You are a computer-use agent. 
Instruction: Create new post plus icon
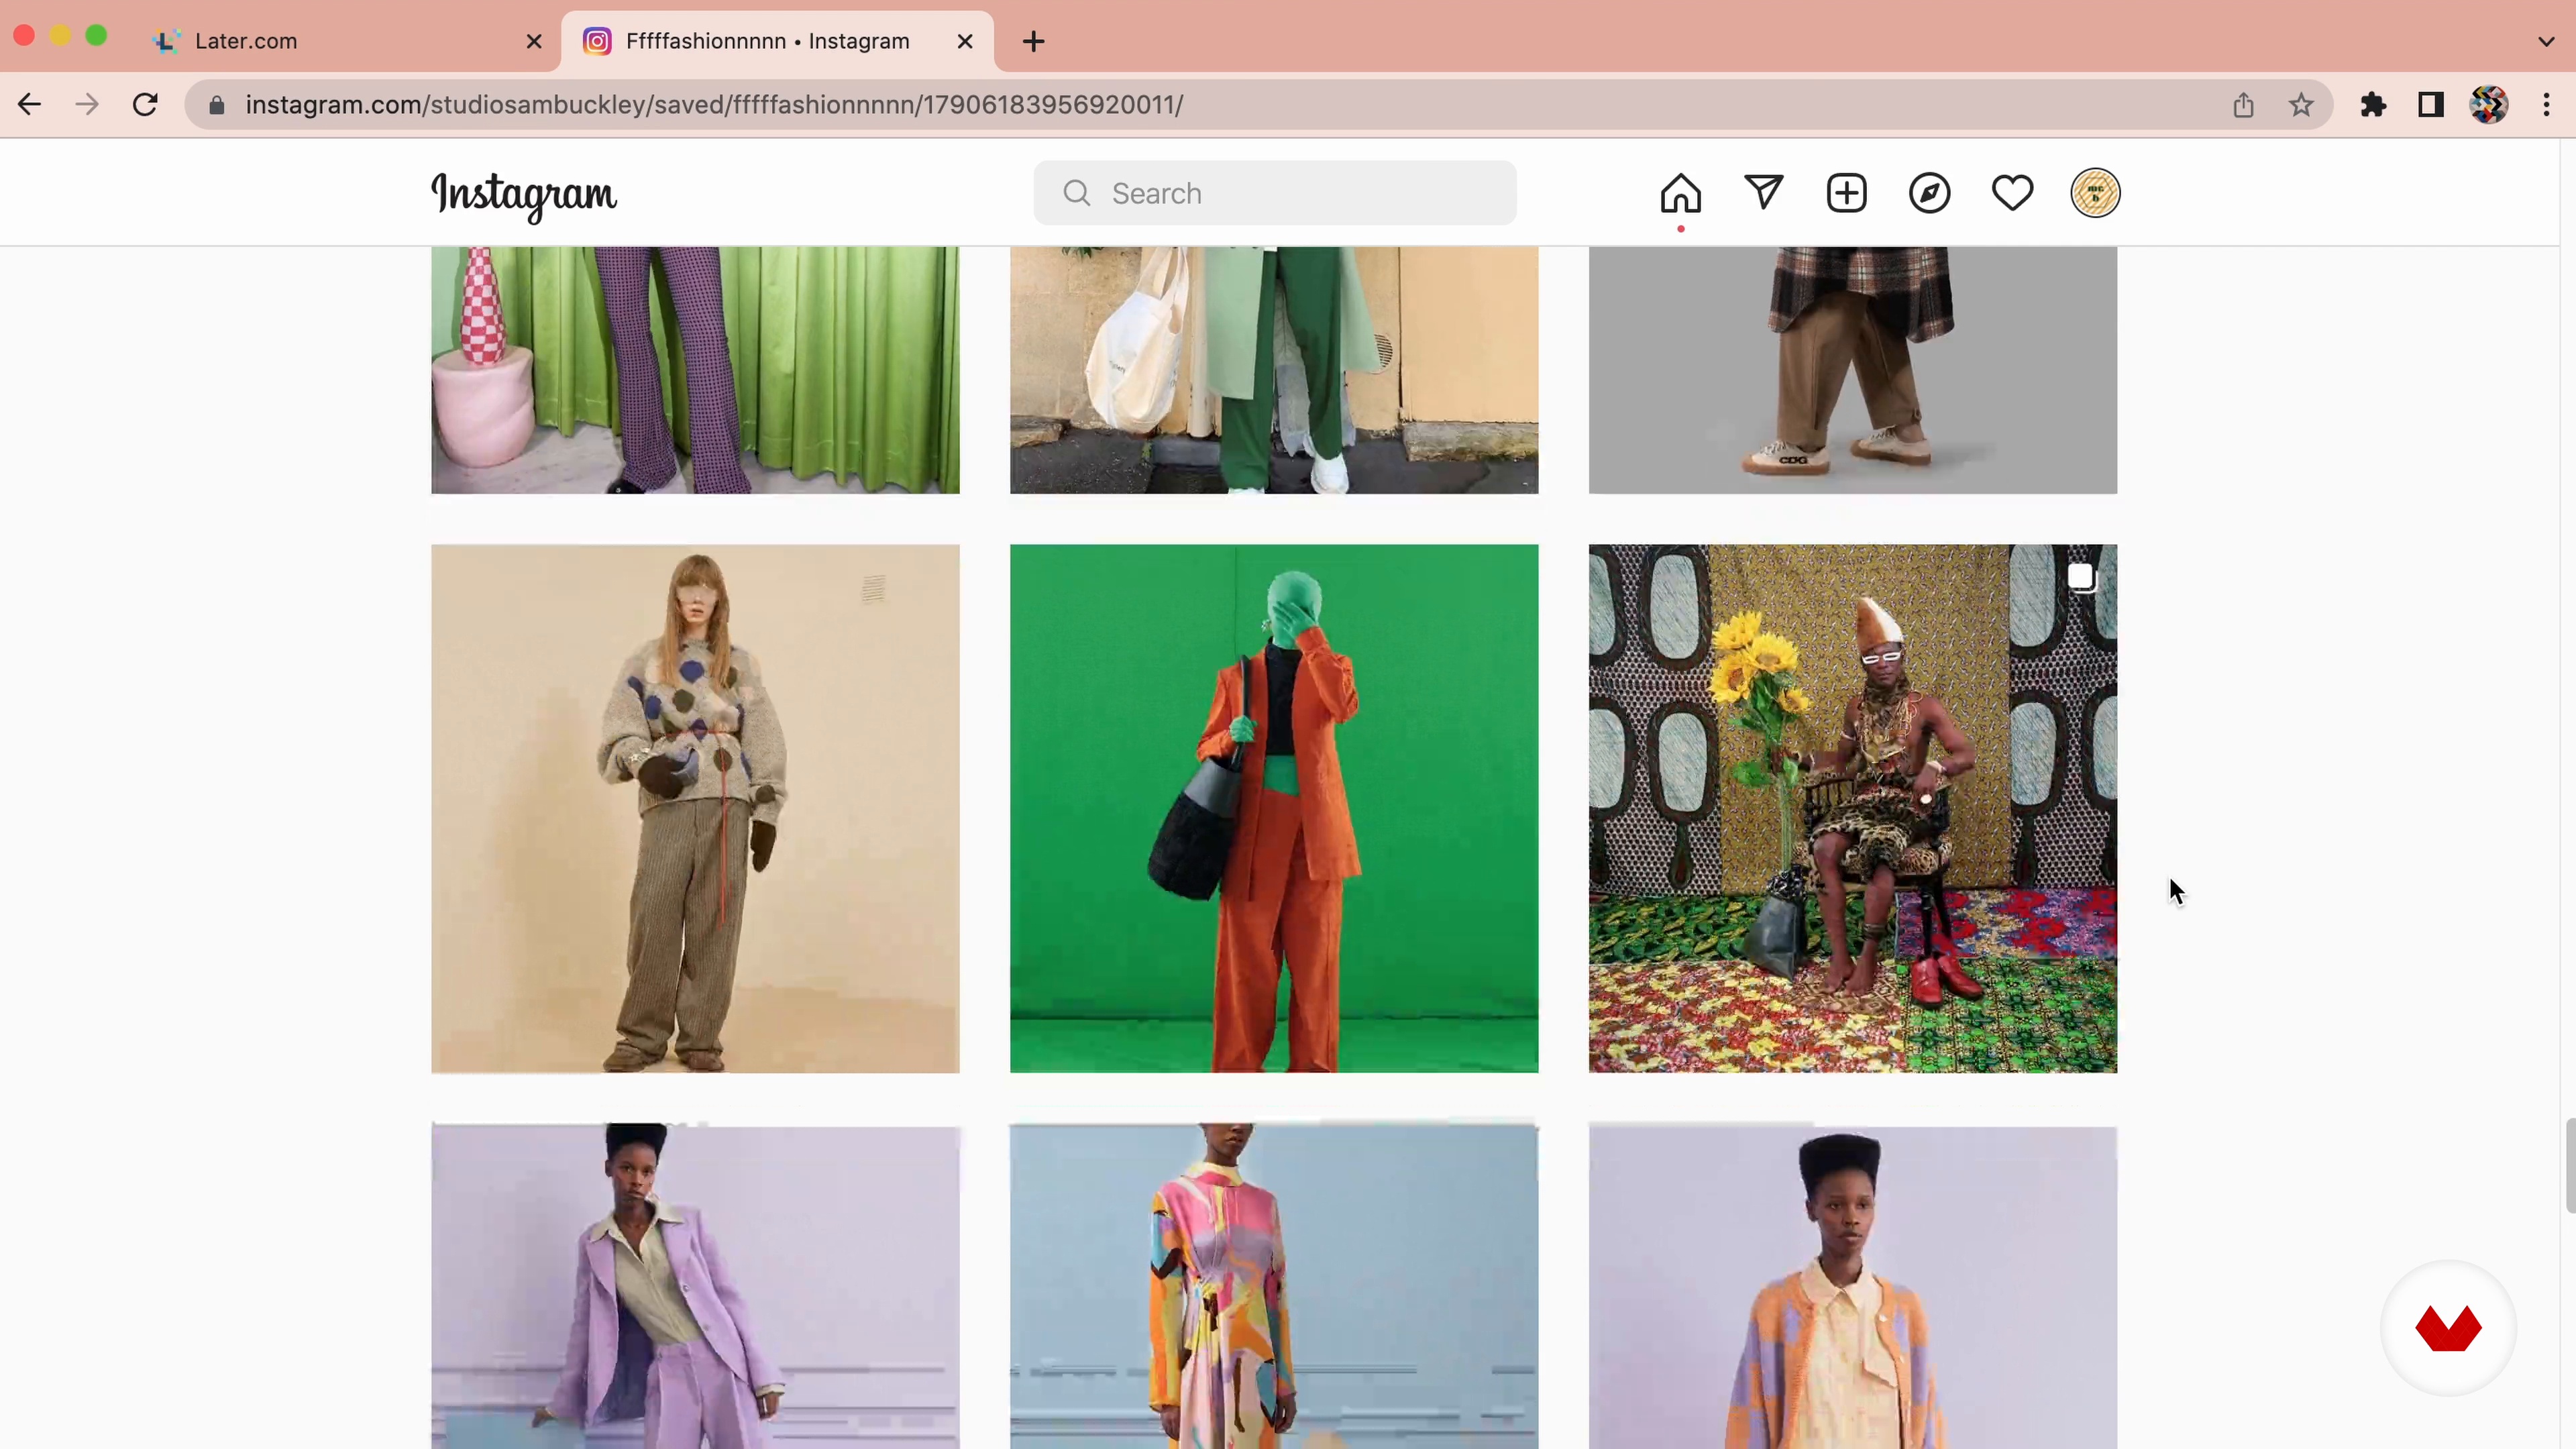tap(1846, 193)
